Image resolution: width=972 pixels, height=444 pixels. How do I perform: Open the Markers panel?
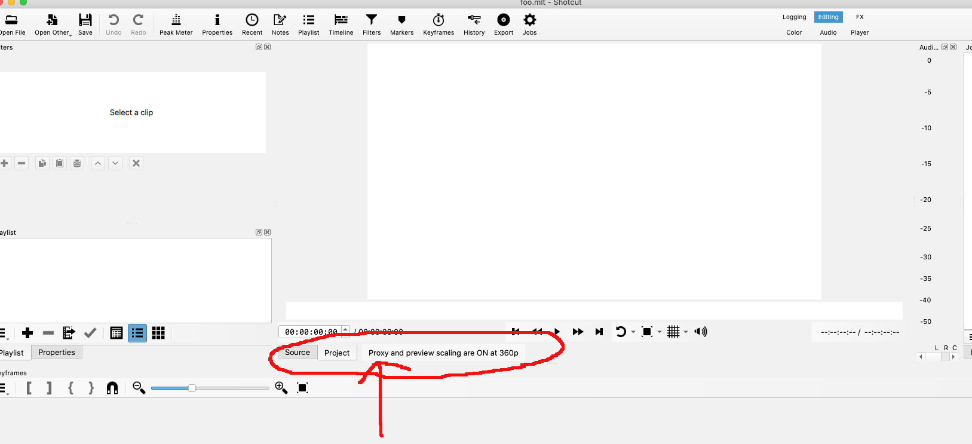(x=401, y=25)
